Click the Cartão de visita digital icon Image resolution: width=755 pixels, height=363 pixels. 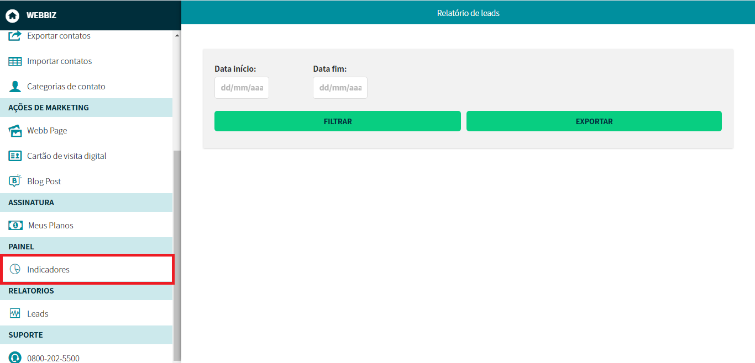(15, 156)
